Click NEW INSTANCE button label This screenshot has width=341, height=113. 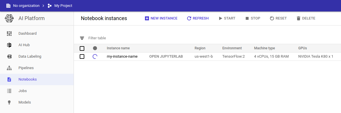164,18
